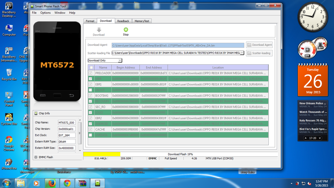This screenshot has height=188, width=334.
Task: Toggle the USRDATA partition checkbox
Action: [x=90, y=135]
